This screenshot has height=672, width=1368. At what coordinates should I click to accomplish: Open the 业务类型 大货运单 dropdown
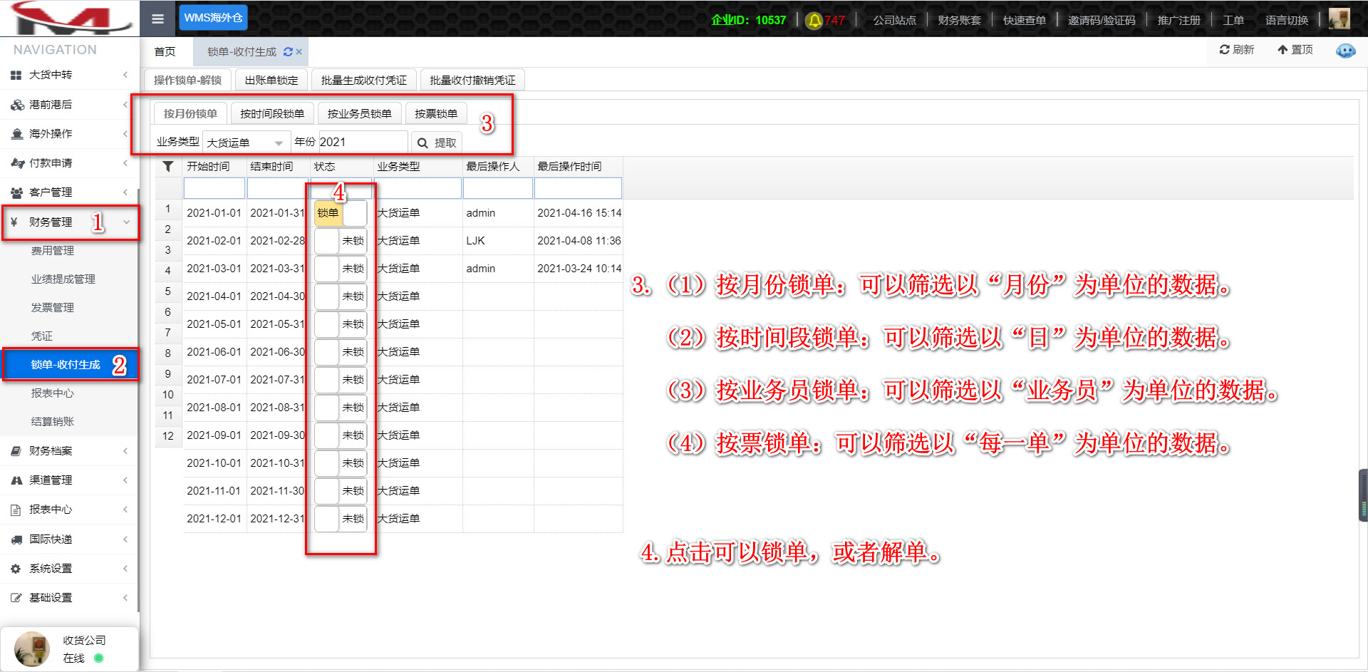(247, 143)
